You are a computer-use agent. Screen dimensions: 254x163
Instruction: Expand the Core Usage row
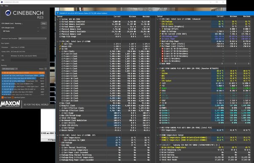coord(60,113)
